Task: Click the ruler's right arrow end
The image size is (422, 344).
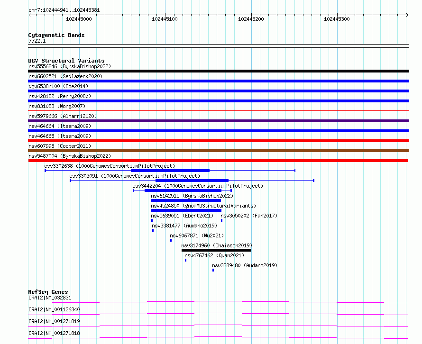Action: (407, 15)
